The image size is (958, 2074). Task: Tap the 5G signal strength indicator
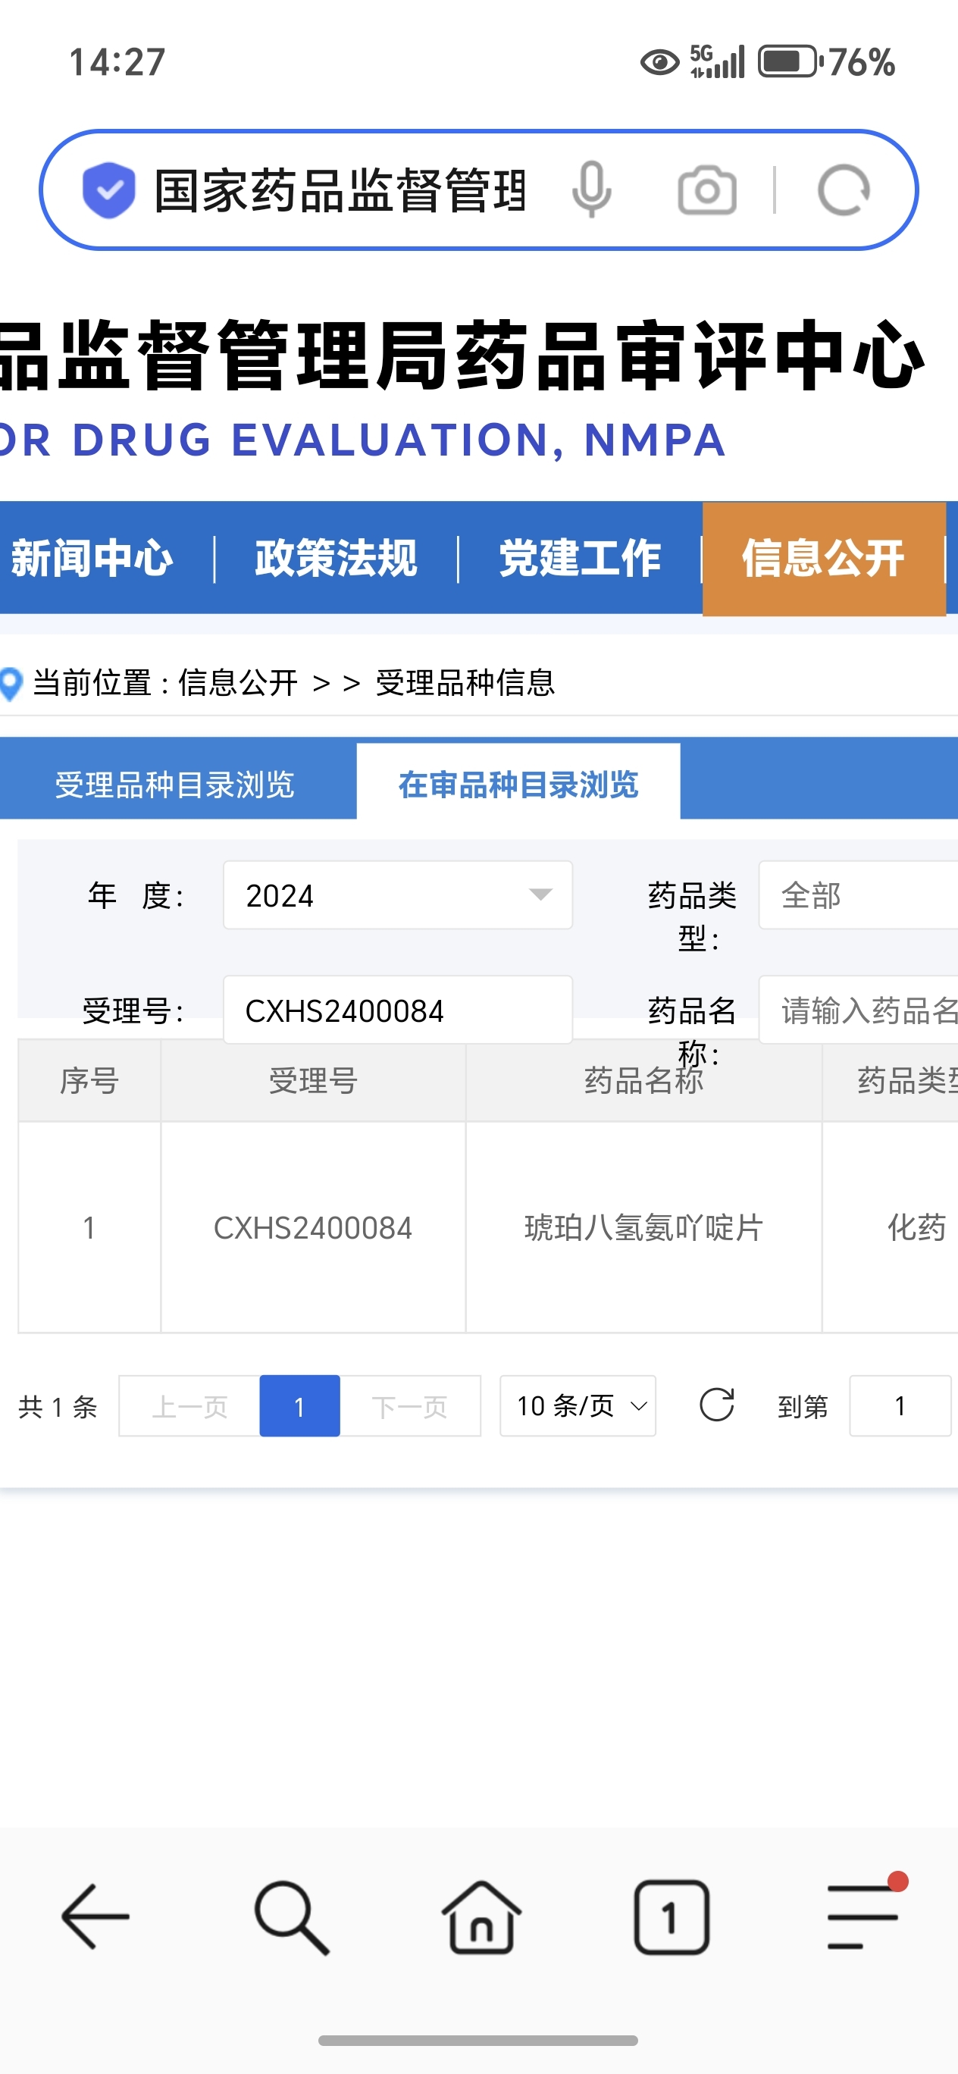(x=717, y=62)
